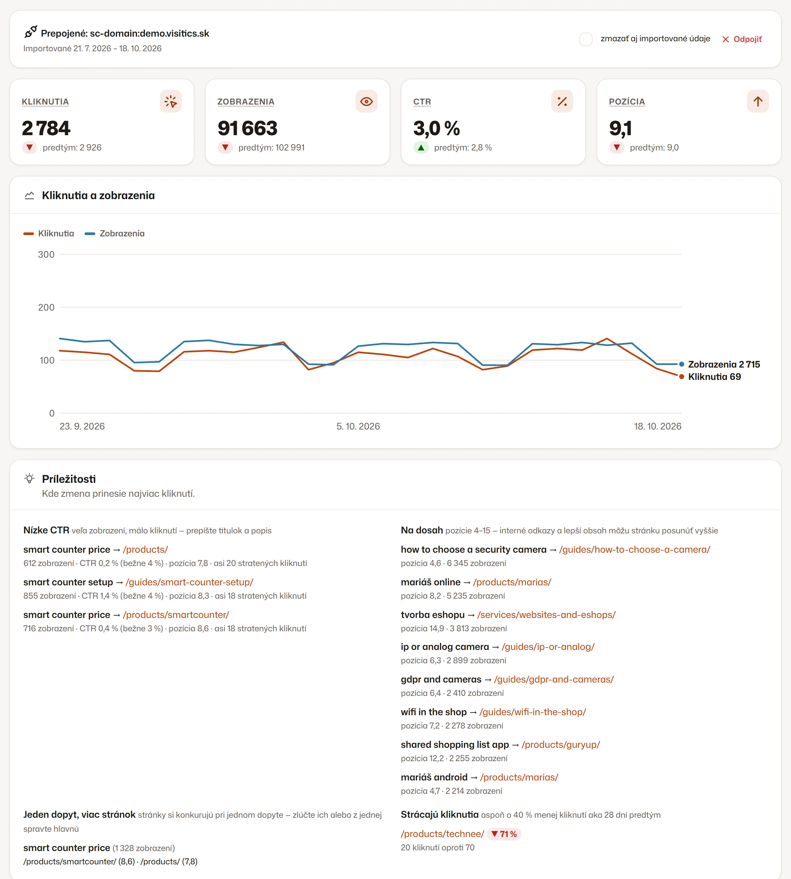Viewport: 791px width, 879px height.
Task: Click the green up-triangle under CTR value
Action: (421, 147)
